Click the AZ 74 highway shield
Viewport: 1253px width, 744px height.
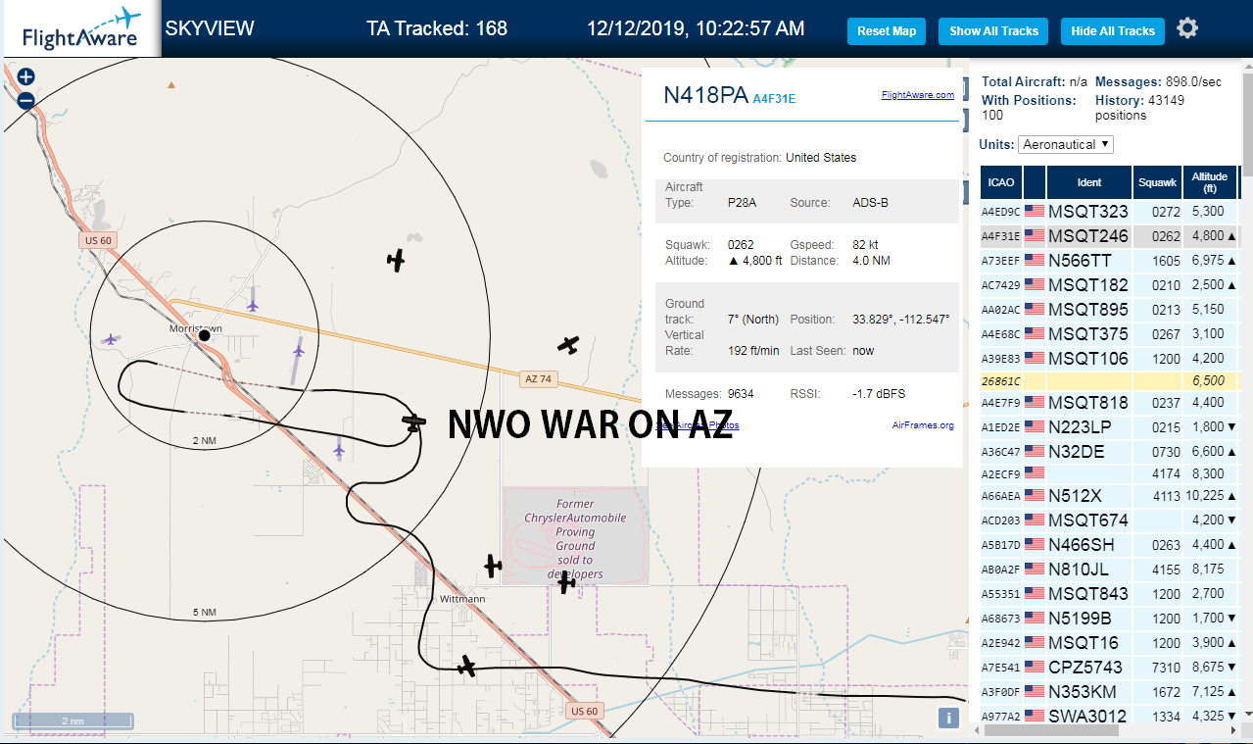coord(538,378)
